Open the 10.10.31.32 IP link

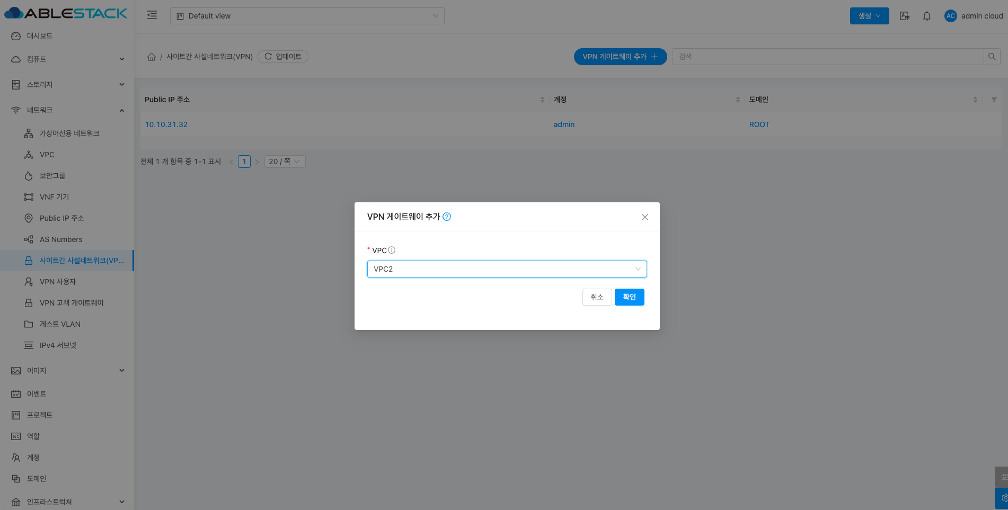coord(166,124)
